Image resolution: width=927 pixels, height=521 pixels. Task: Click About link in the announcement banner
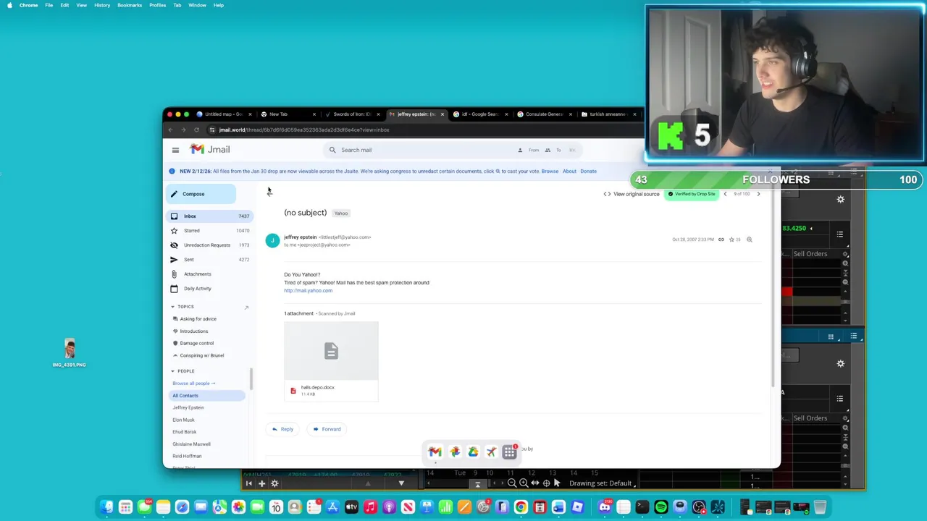pyautogui.click(x=569, y=171)
